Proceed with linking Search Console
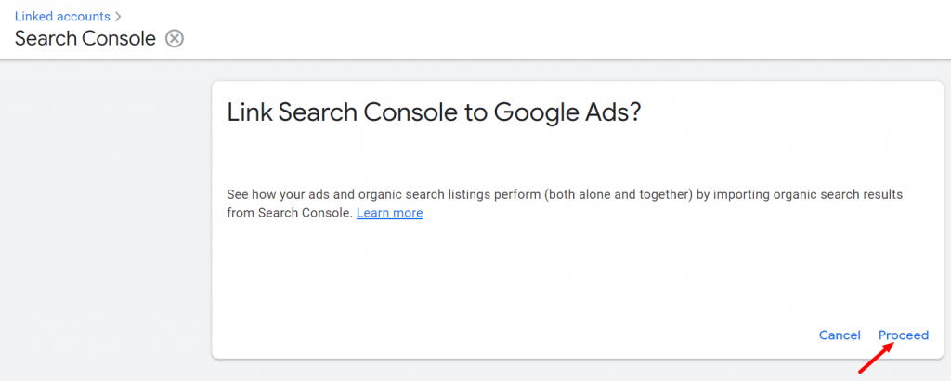The image size is (951, 381). (x=903, y=335)
